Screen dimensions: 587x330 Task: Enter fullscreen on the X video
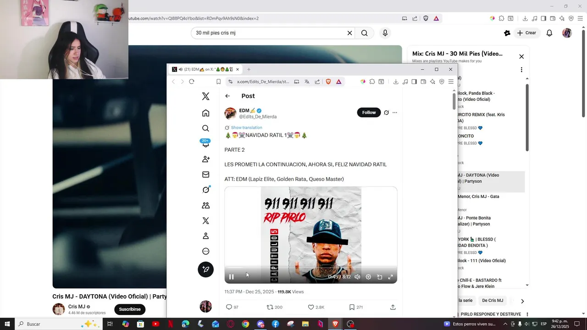click(391, 277)
